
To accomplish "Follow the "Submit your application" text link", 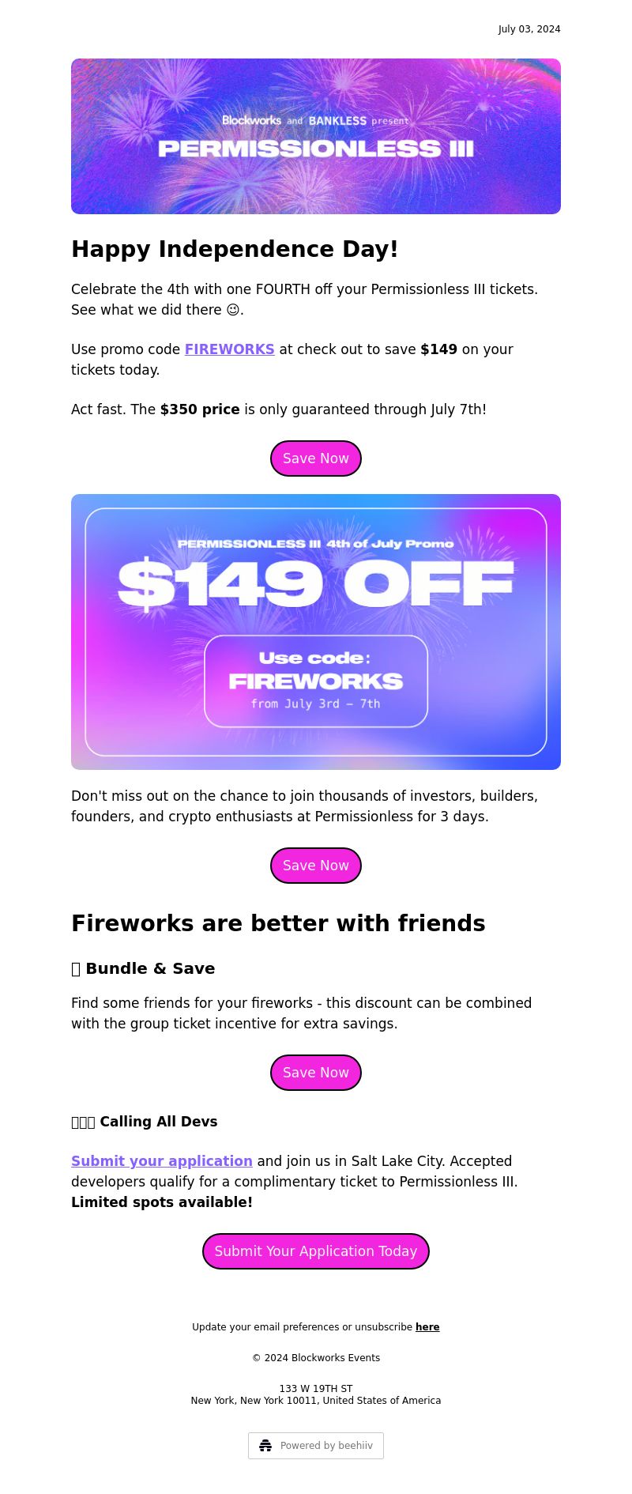I will 162,1161.
